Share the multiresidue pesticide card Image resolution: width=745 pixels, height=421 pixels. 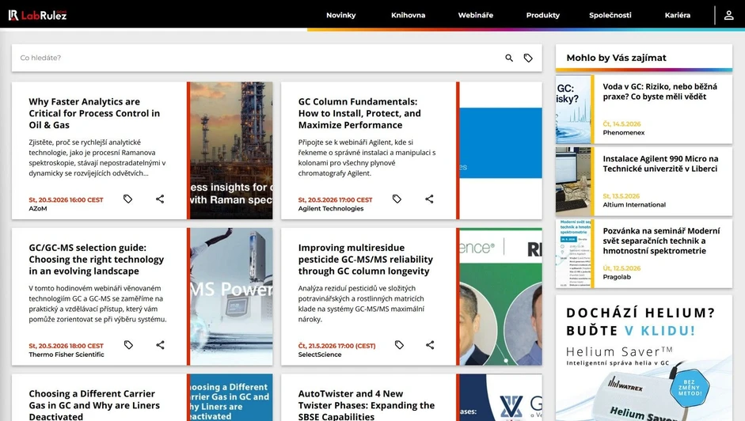[430, 344]
